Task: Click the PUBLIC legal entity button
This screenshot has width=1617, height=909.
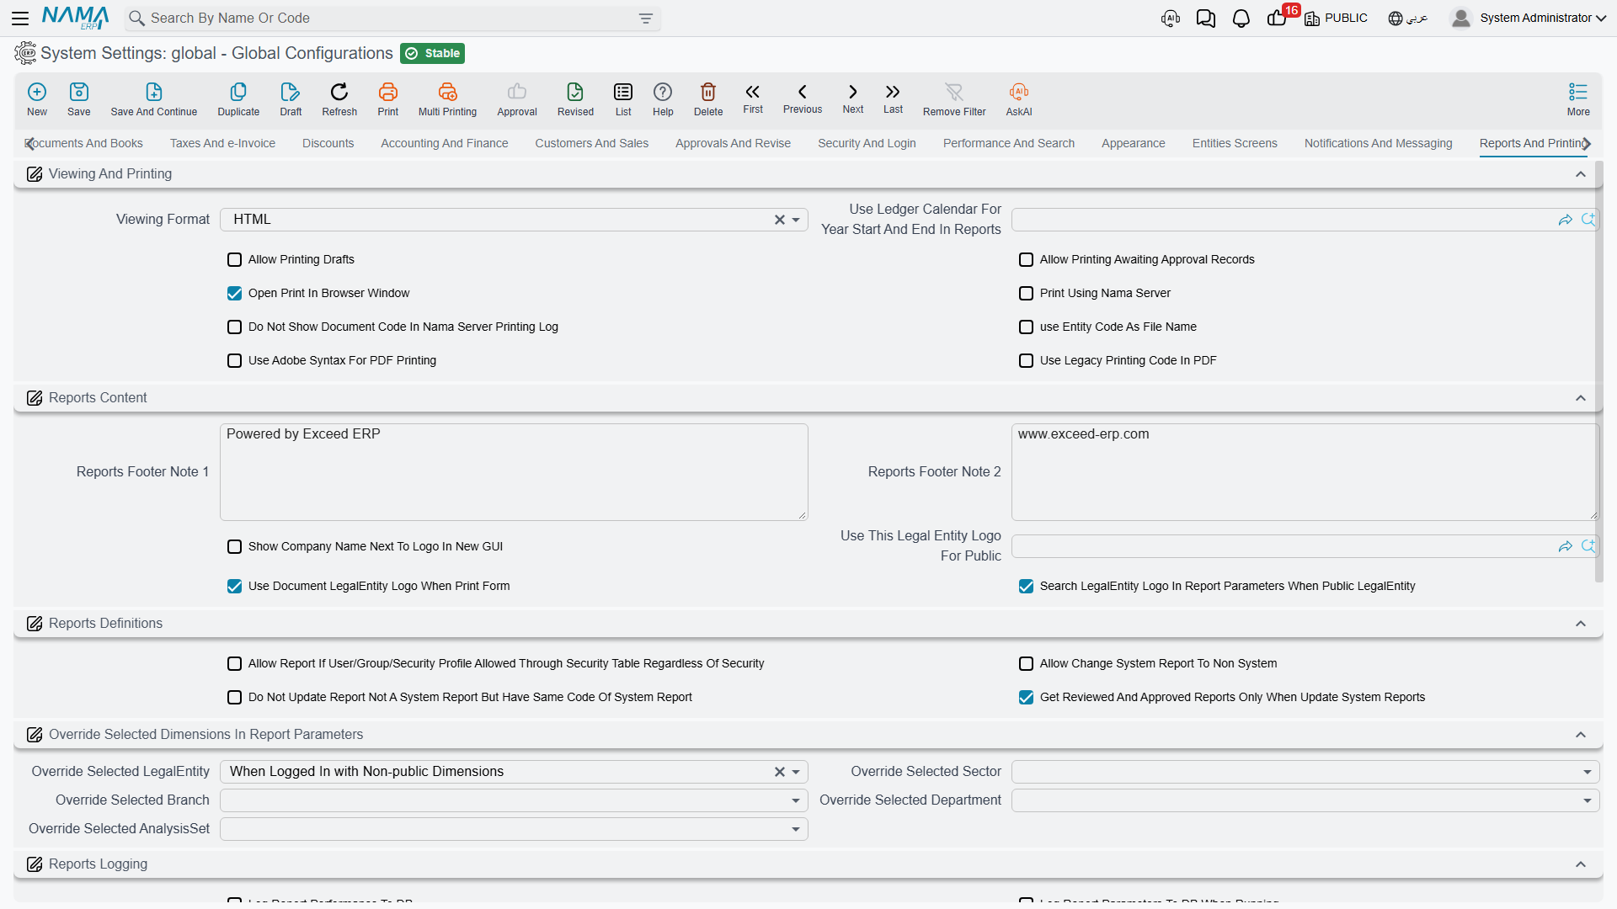Action: 1336,18
